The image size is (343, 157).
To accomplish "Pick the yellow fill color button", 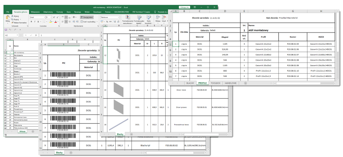I will pos(50,22).
